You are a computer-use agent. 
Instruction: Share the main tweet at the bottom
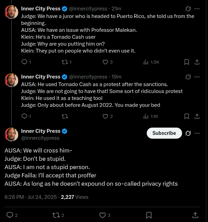click(x=195, y=215)
